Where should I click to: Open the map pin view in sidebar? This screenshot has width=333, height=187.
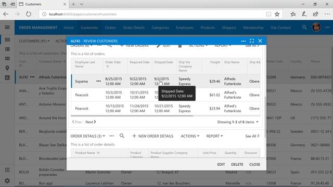[x=7, y=68]
